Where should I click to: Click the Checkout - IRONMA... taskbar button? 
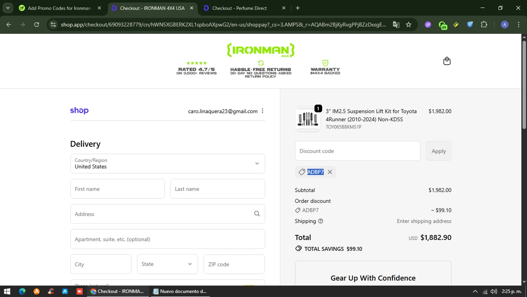click(118, 291)
